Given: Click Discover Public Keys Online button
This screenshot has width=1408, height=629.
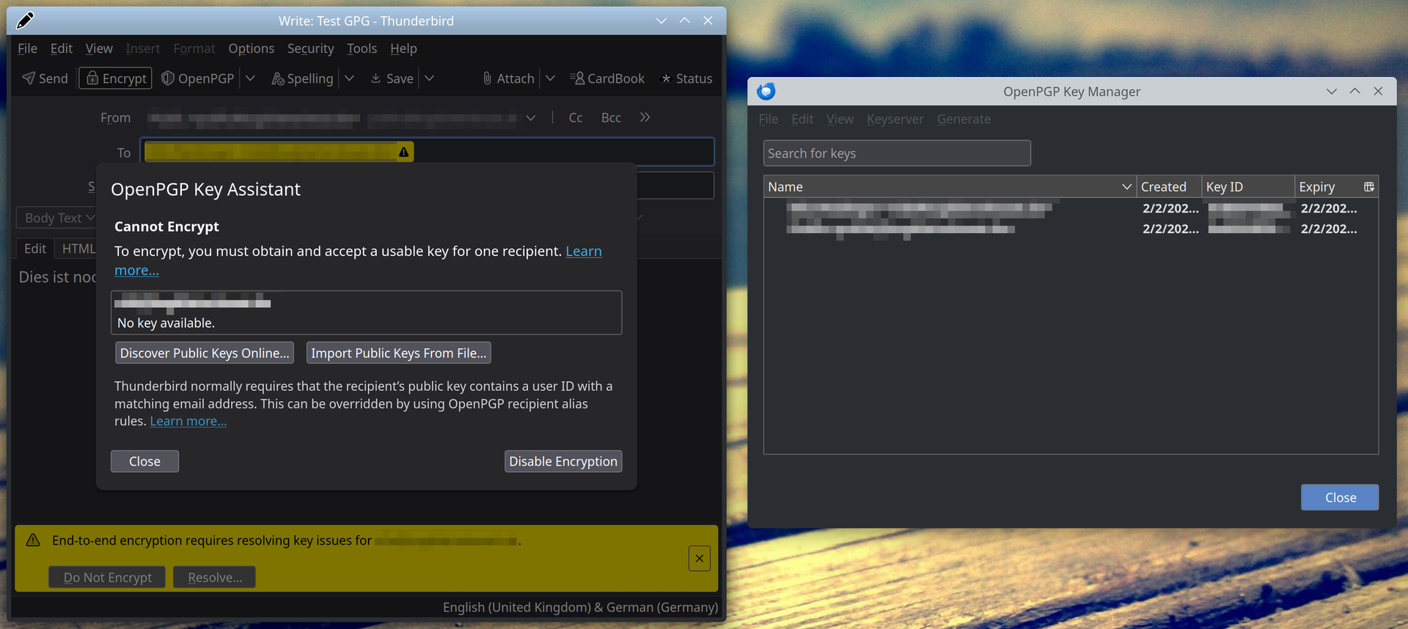Looking at the screenshot, I should (205, 353).
